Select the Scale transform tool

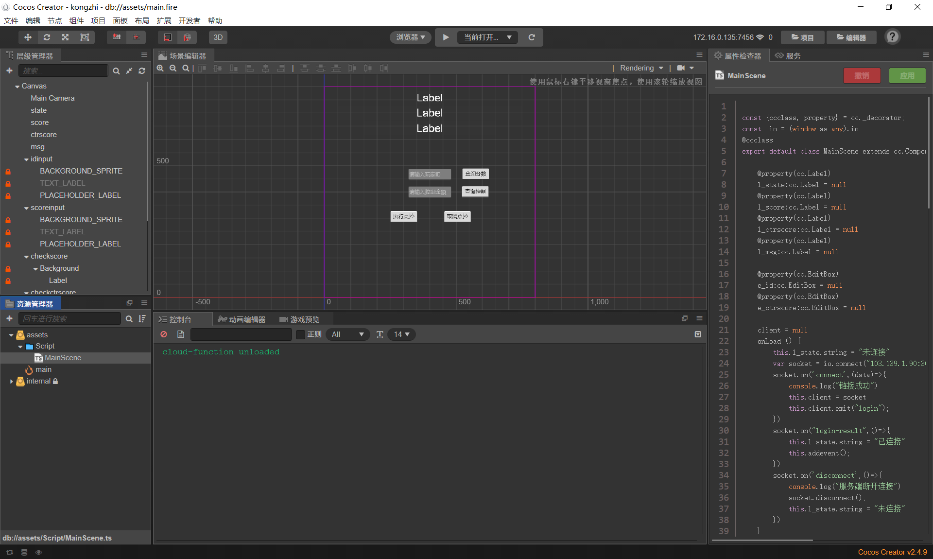(x=65, y=37)
